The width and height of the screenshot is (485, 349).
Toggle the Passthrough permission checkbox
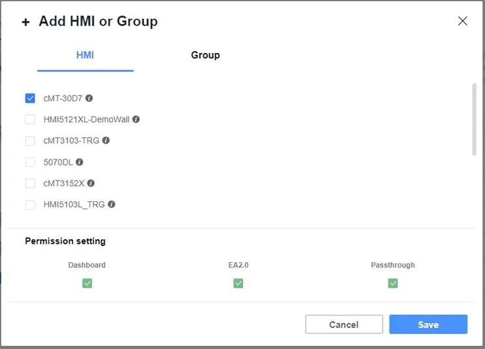393,283
